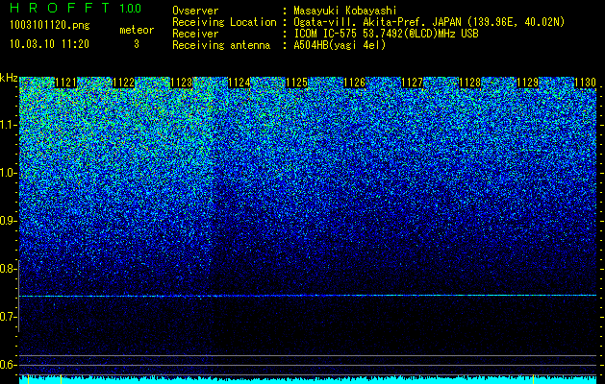Click the 1122 time marker
605x384 pixels.
(123, 83)
